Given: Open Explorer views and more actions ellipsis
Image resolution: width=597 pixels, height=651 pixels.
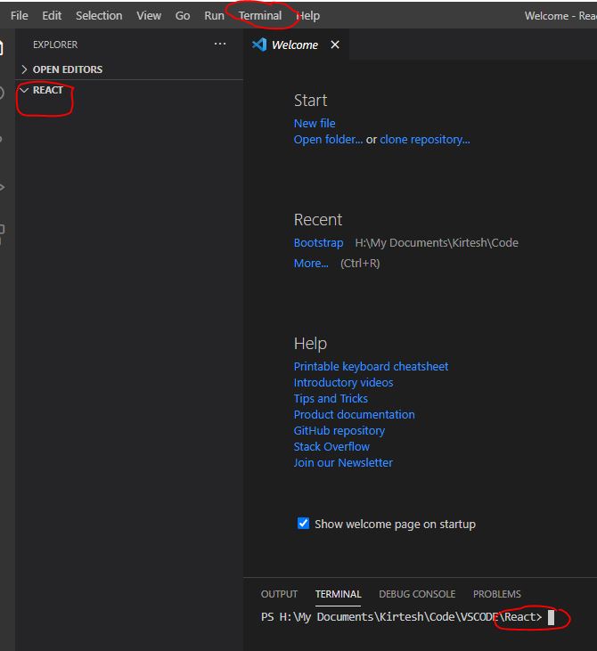Looking at the screenshot, I should [x=220, y=44].
